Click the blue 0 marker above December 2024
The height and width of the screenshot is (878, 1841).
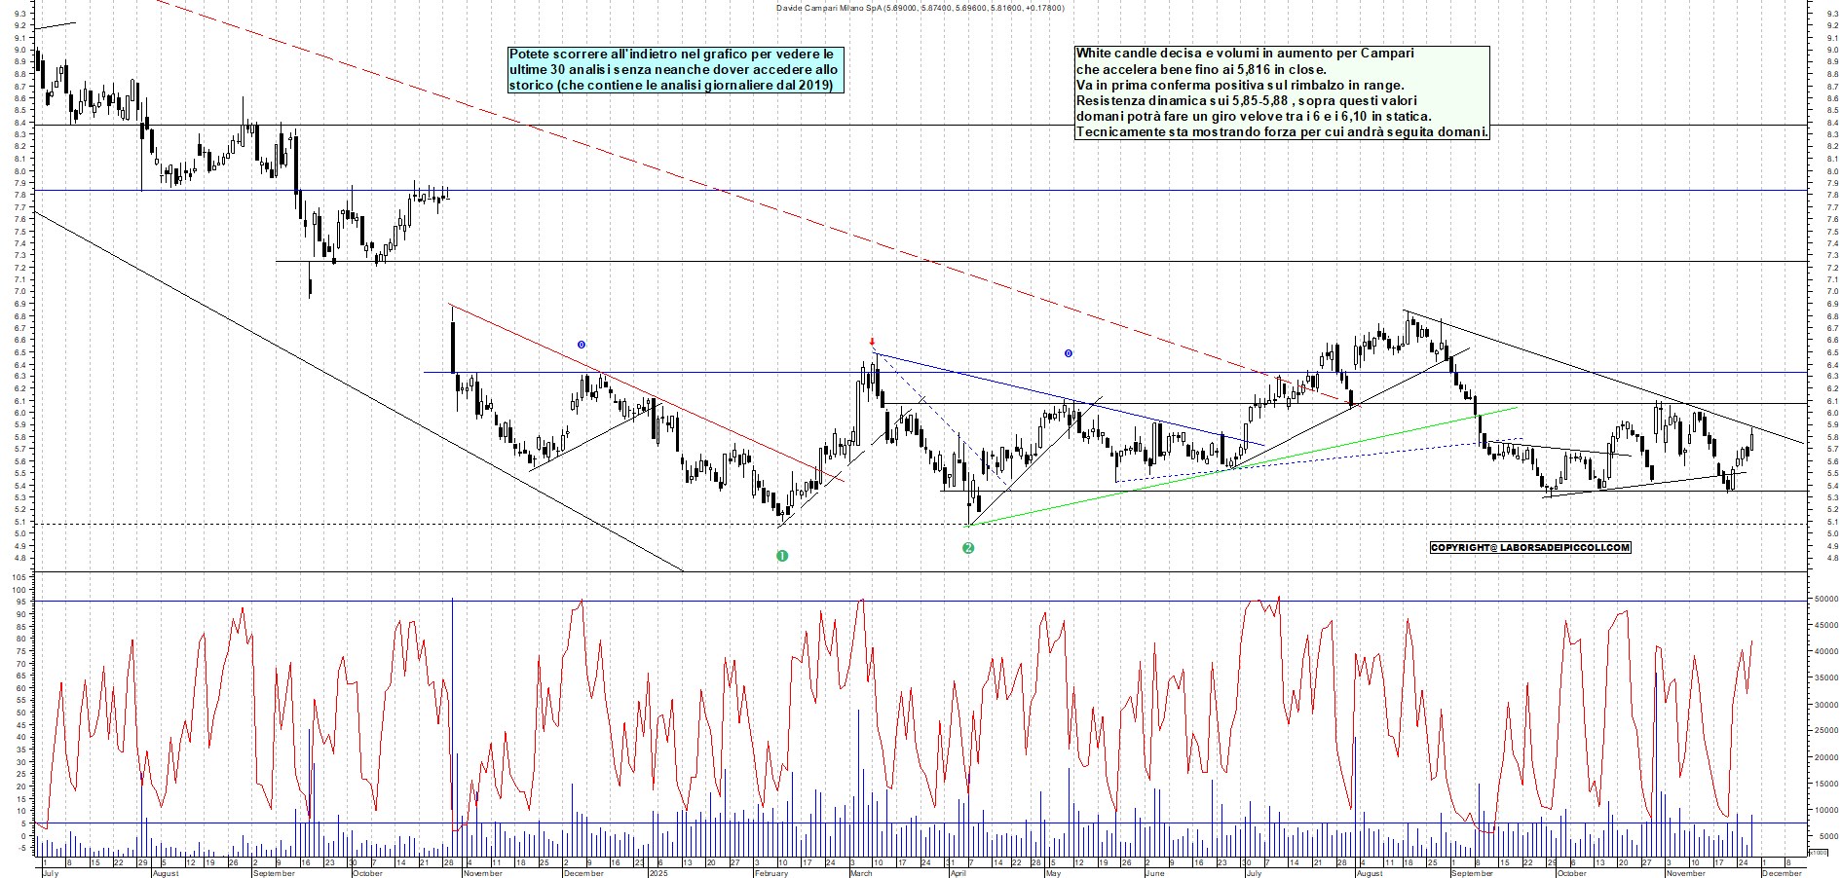582,345
